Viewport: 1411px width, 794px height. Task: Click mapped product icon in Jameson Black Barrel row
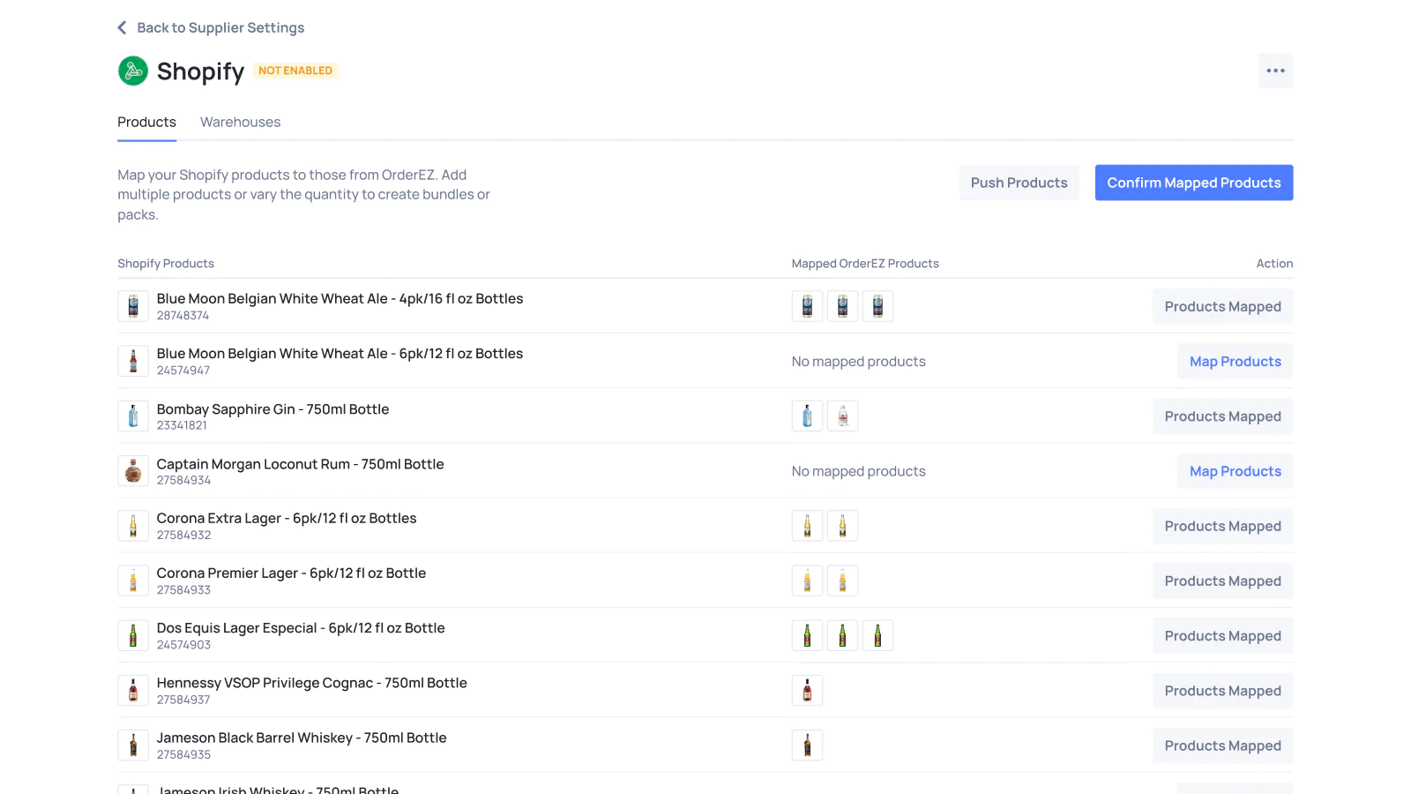pos(807,745)
